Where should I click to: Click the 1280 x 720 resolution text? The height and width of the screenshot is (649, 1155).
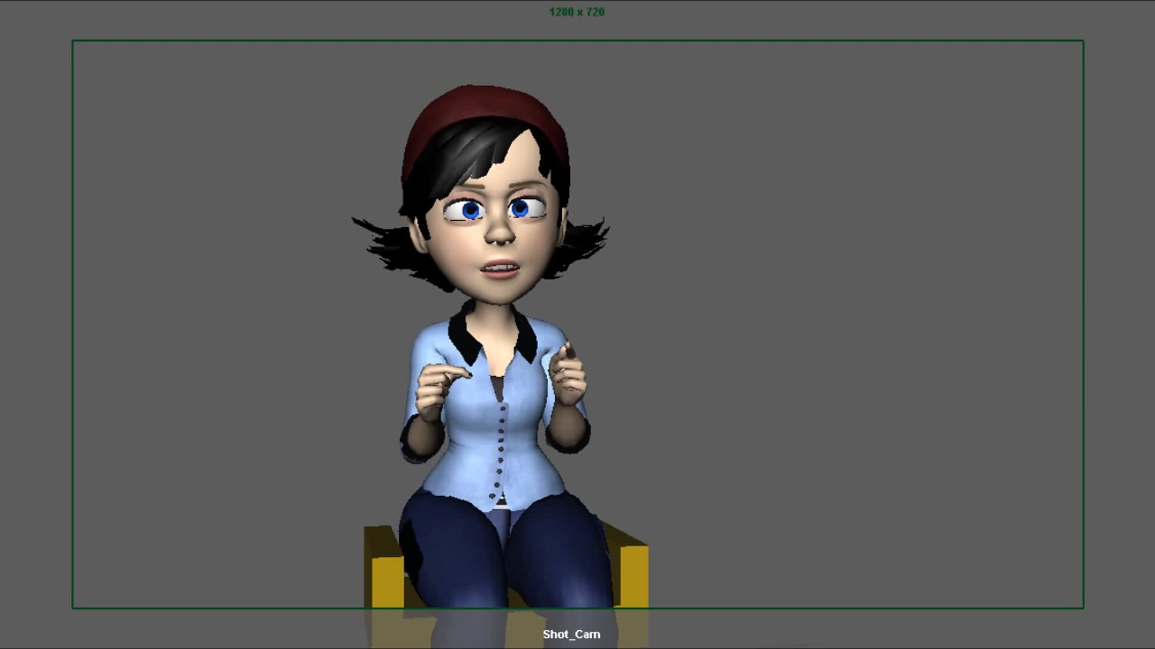[577, 11]
